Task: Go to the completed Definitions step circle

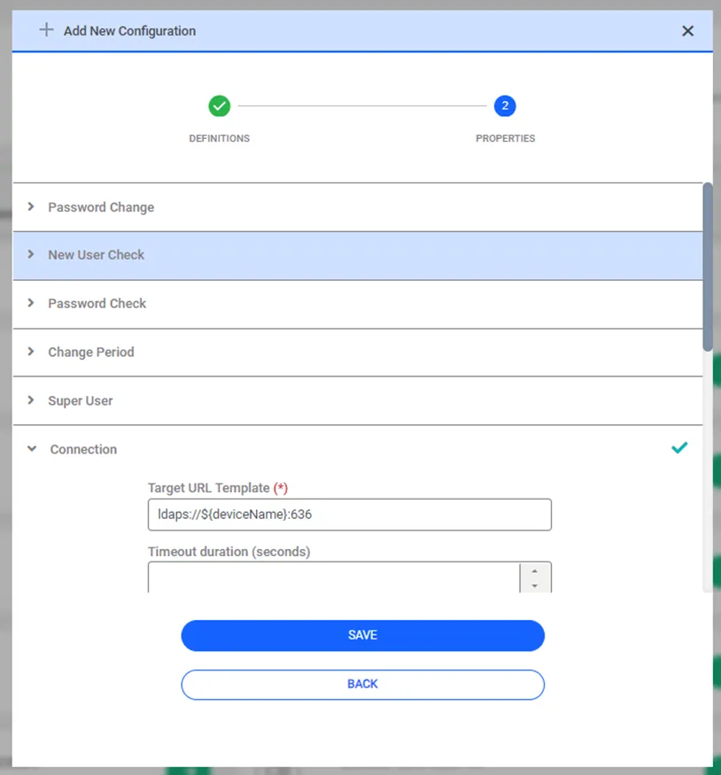Action: point(220,105)
